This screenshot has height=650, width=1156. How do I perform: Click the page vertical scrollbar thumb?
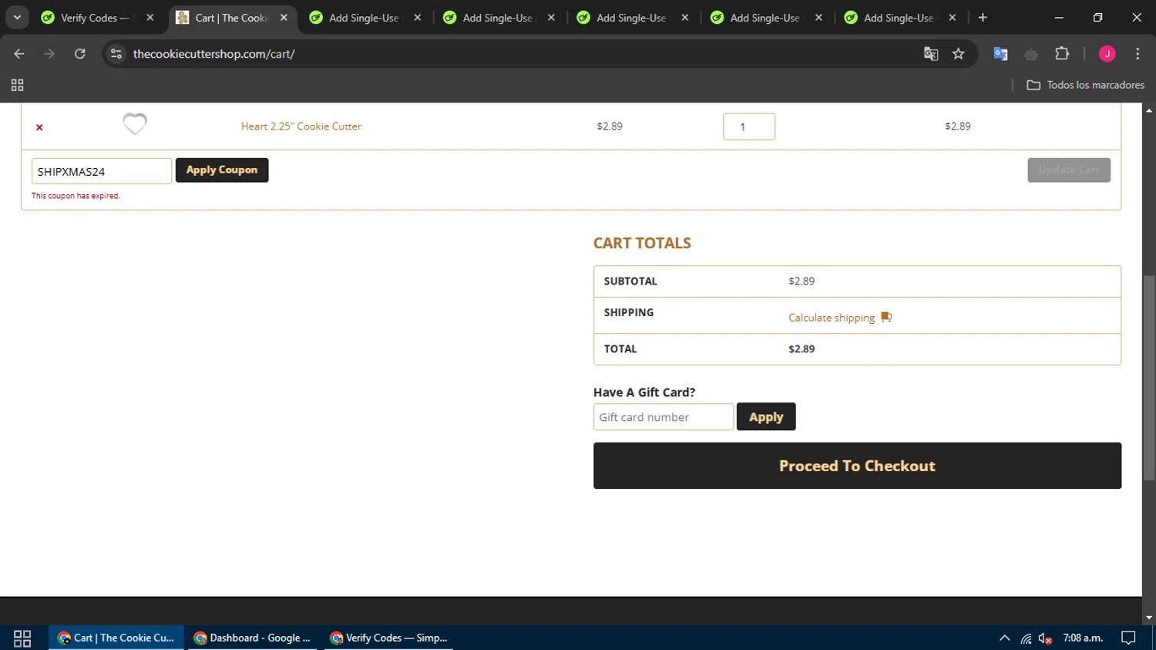click(x=1149, y=378)
